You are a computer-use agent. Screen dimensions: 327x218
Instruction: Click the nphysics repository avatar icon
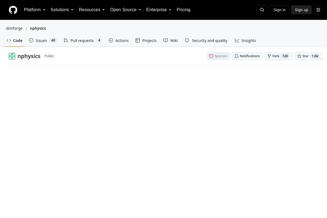coord(12,56)
